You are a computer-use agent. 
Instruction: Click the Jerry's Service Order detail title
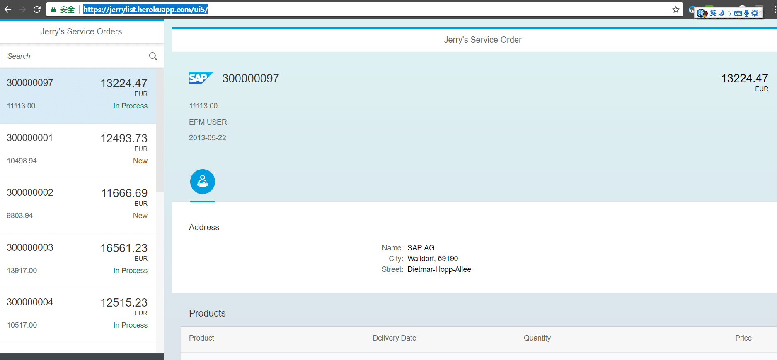[483, 40]
